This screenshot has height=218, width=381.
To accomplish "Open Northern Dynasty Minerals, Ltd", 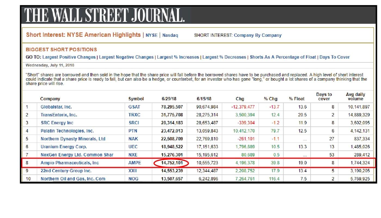I will pos(73,139).
